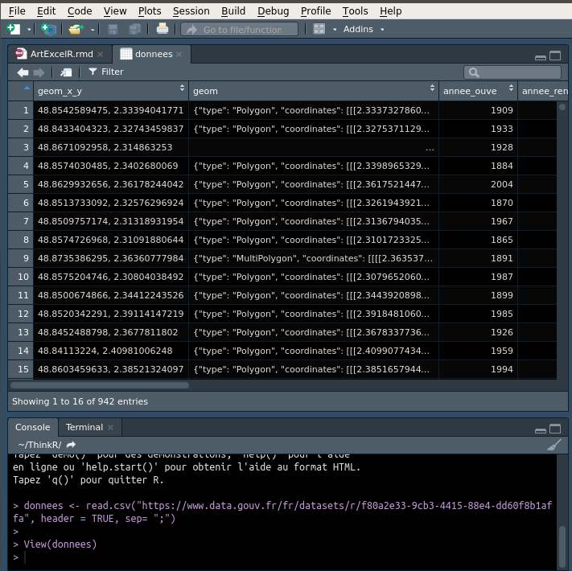The height and width of the screenshot is (571, 572).
Task: Click the year 2004 cell
Action: point(478,184)
